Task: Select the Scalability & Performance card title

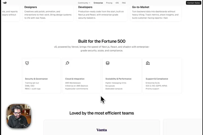Action: pos(118,79)
